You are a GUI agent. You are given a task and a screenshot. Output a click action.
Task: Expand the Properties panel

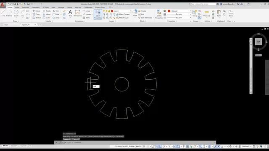172,21
